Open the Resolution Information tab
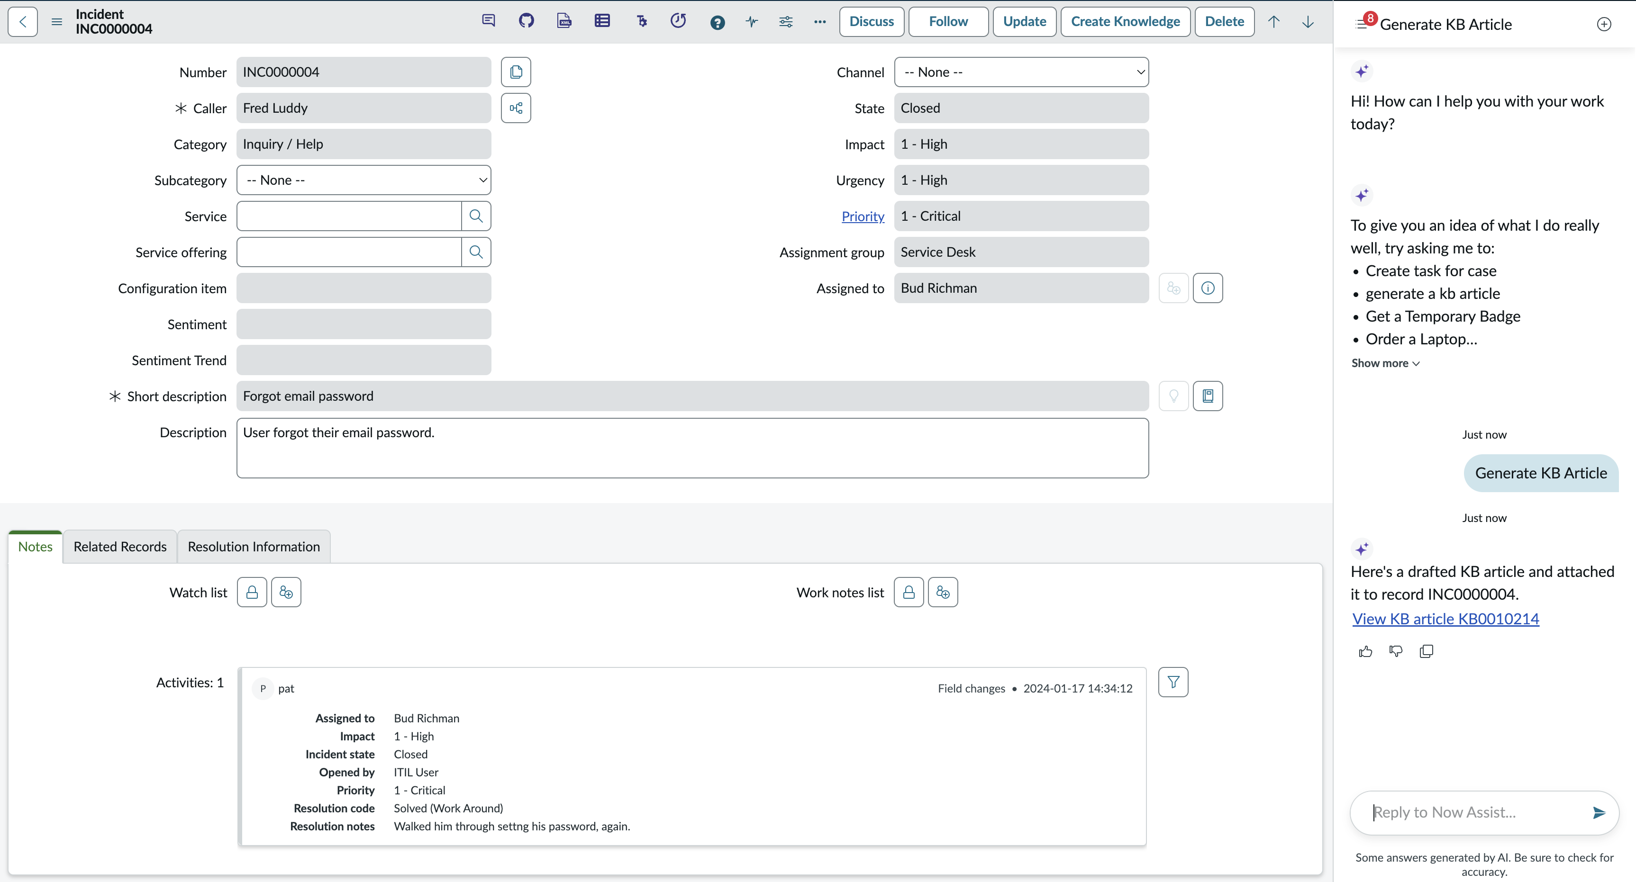The width and height of the screenshot is (1636, 882). click(x=254, y=547)
